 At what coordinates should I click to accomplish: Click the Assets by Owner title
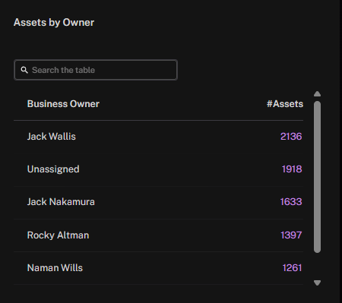coord(54,23)
